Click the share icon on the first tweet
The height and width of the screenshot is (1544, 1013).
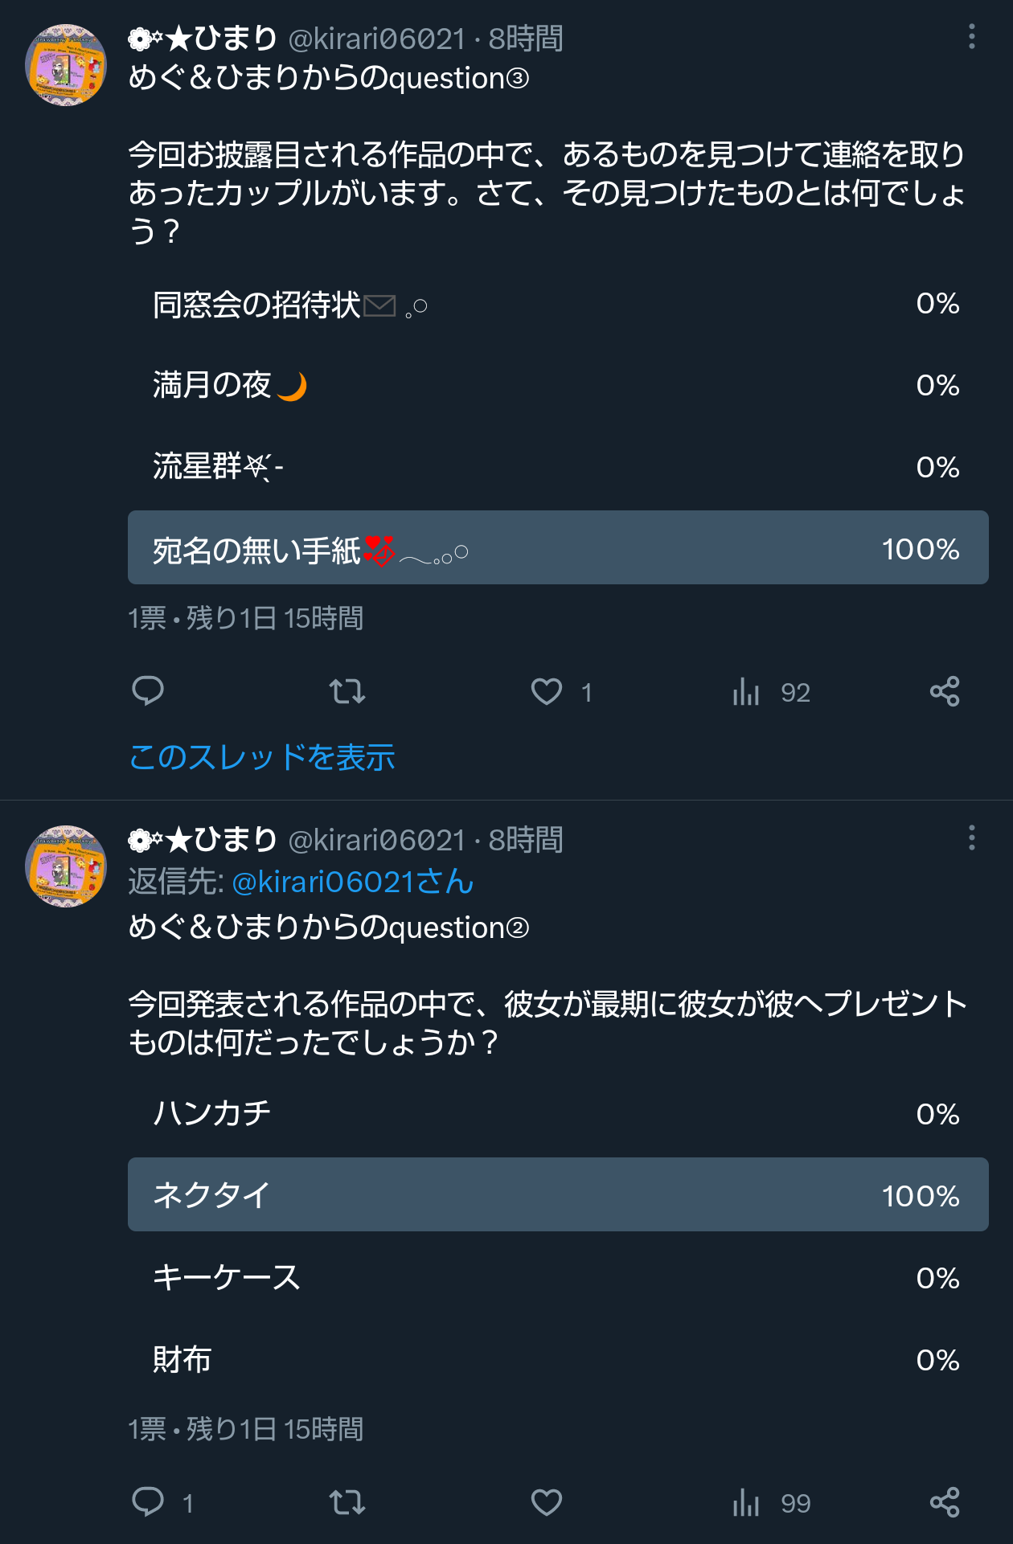[945, 691]
